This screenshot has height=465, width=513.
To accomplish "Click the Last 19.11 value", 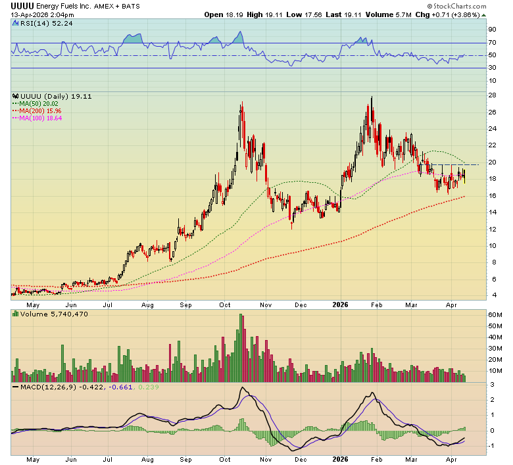I will [343, 14].
